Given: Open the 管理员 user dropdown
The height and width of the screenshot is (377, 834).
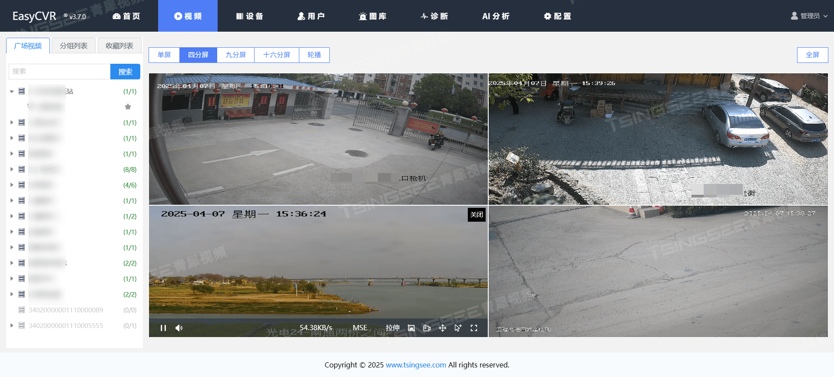Looking at the screenshot, I should coord(809,16).
